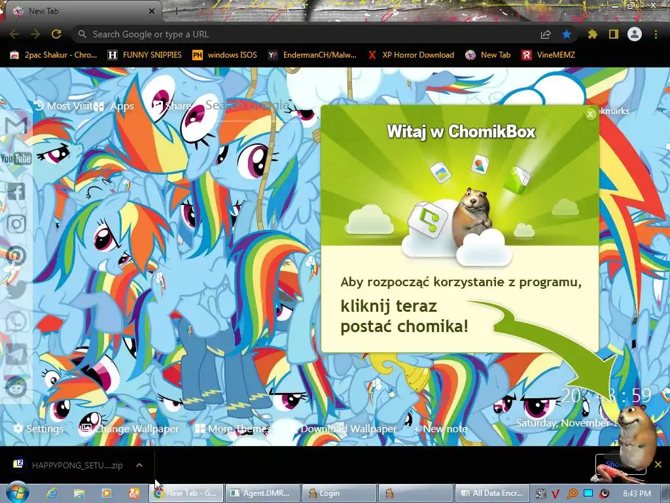Click the hamster mascot in the ChomikBox banner

coord(472,216)
